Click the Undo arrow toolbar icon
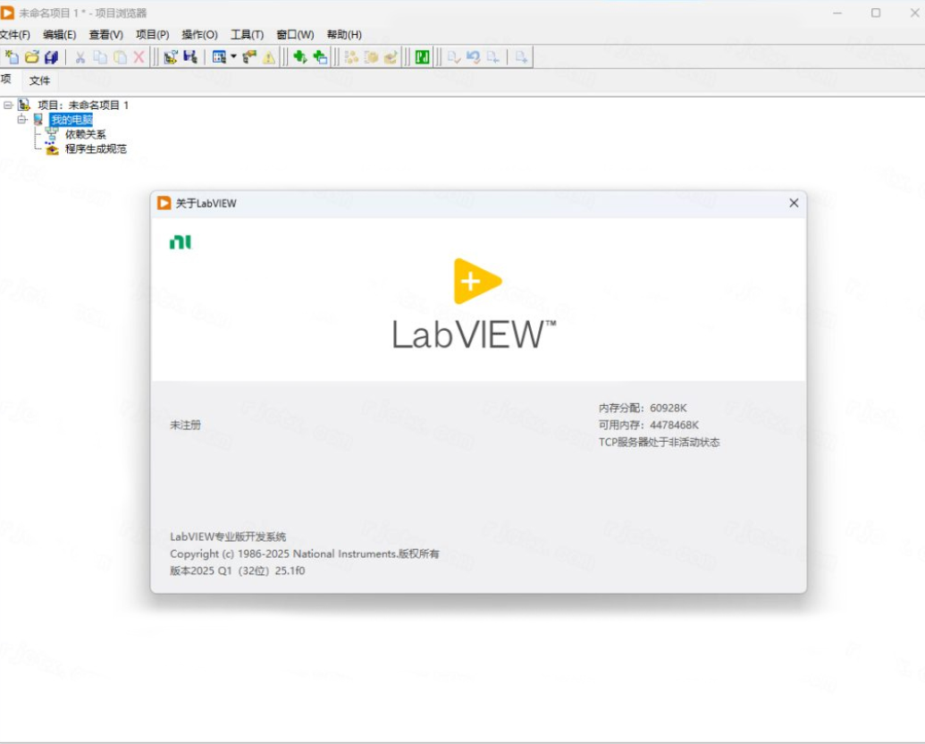Viewport: 925px width, 744px height. [x=473, y=57]
